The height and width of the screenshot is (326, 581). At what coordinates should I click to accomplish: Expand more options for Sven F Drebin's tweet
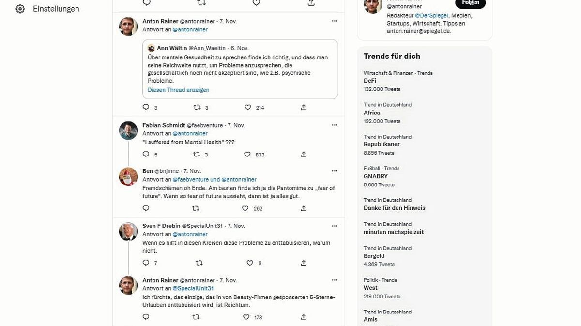click(x=335, y=226)
